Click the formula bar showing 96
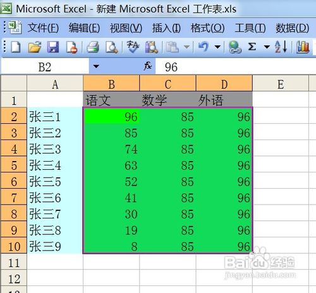The height and width of the screenshot is (293, 316). click(x=236, y=67)
